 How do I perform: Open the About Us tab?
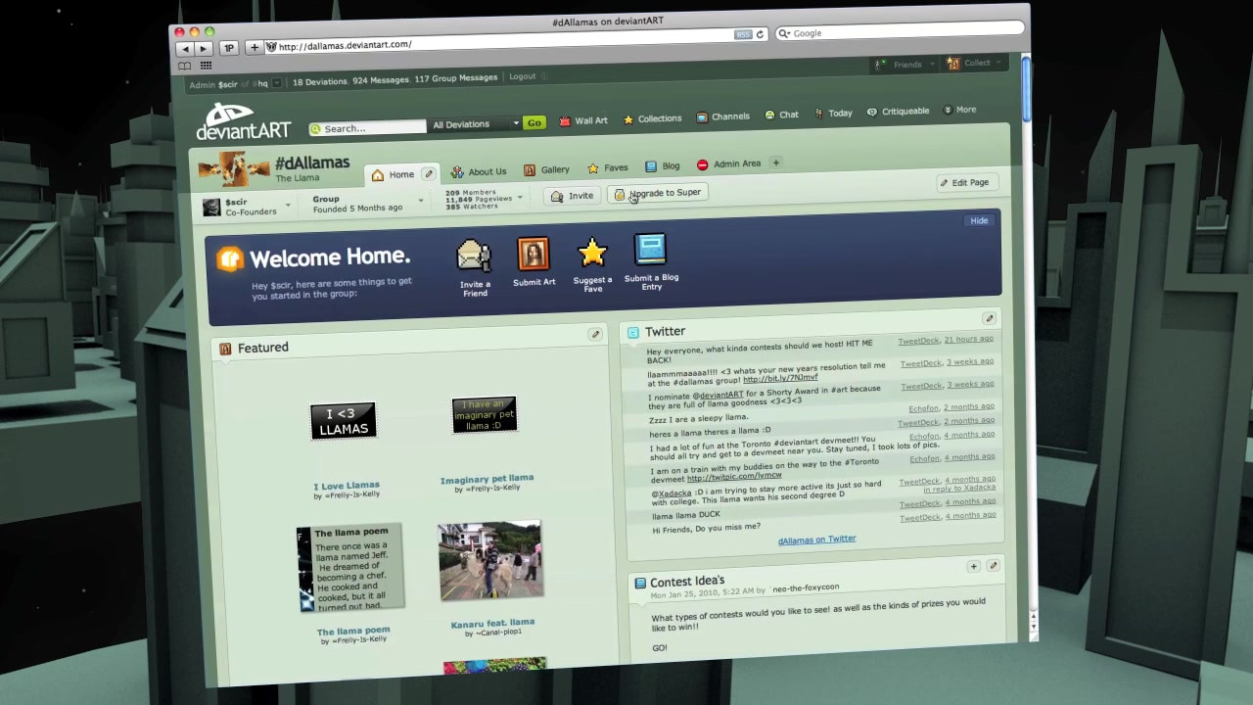coord(478,171)
